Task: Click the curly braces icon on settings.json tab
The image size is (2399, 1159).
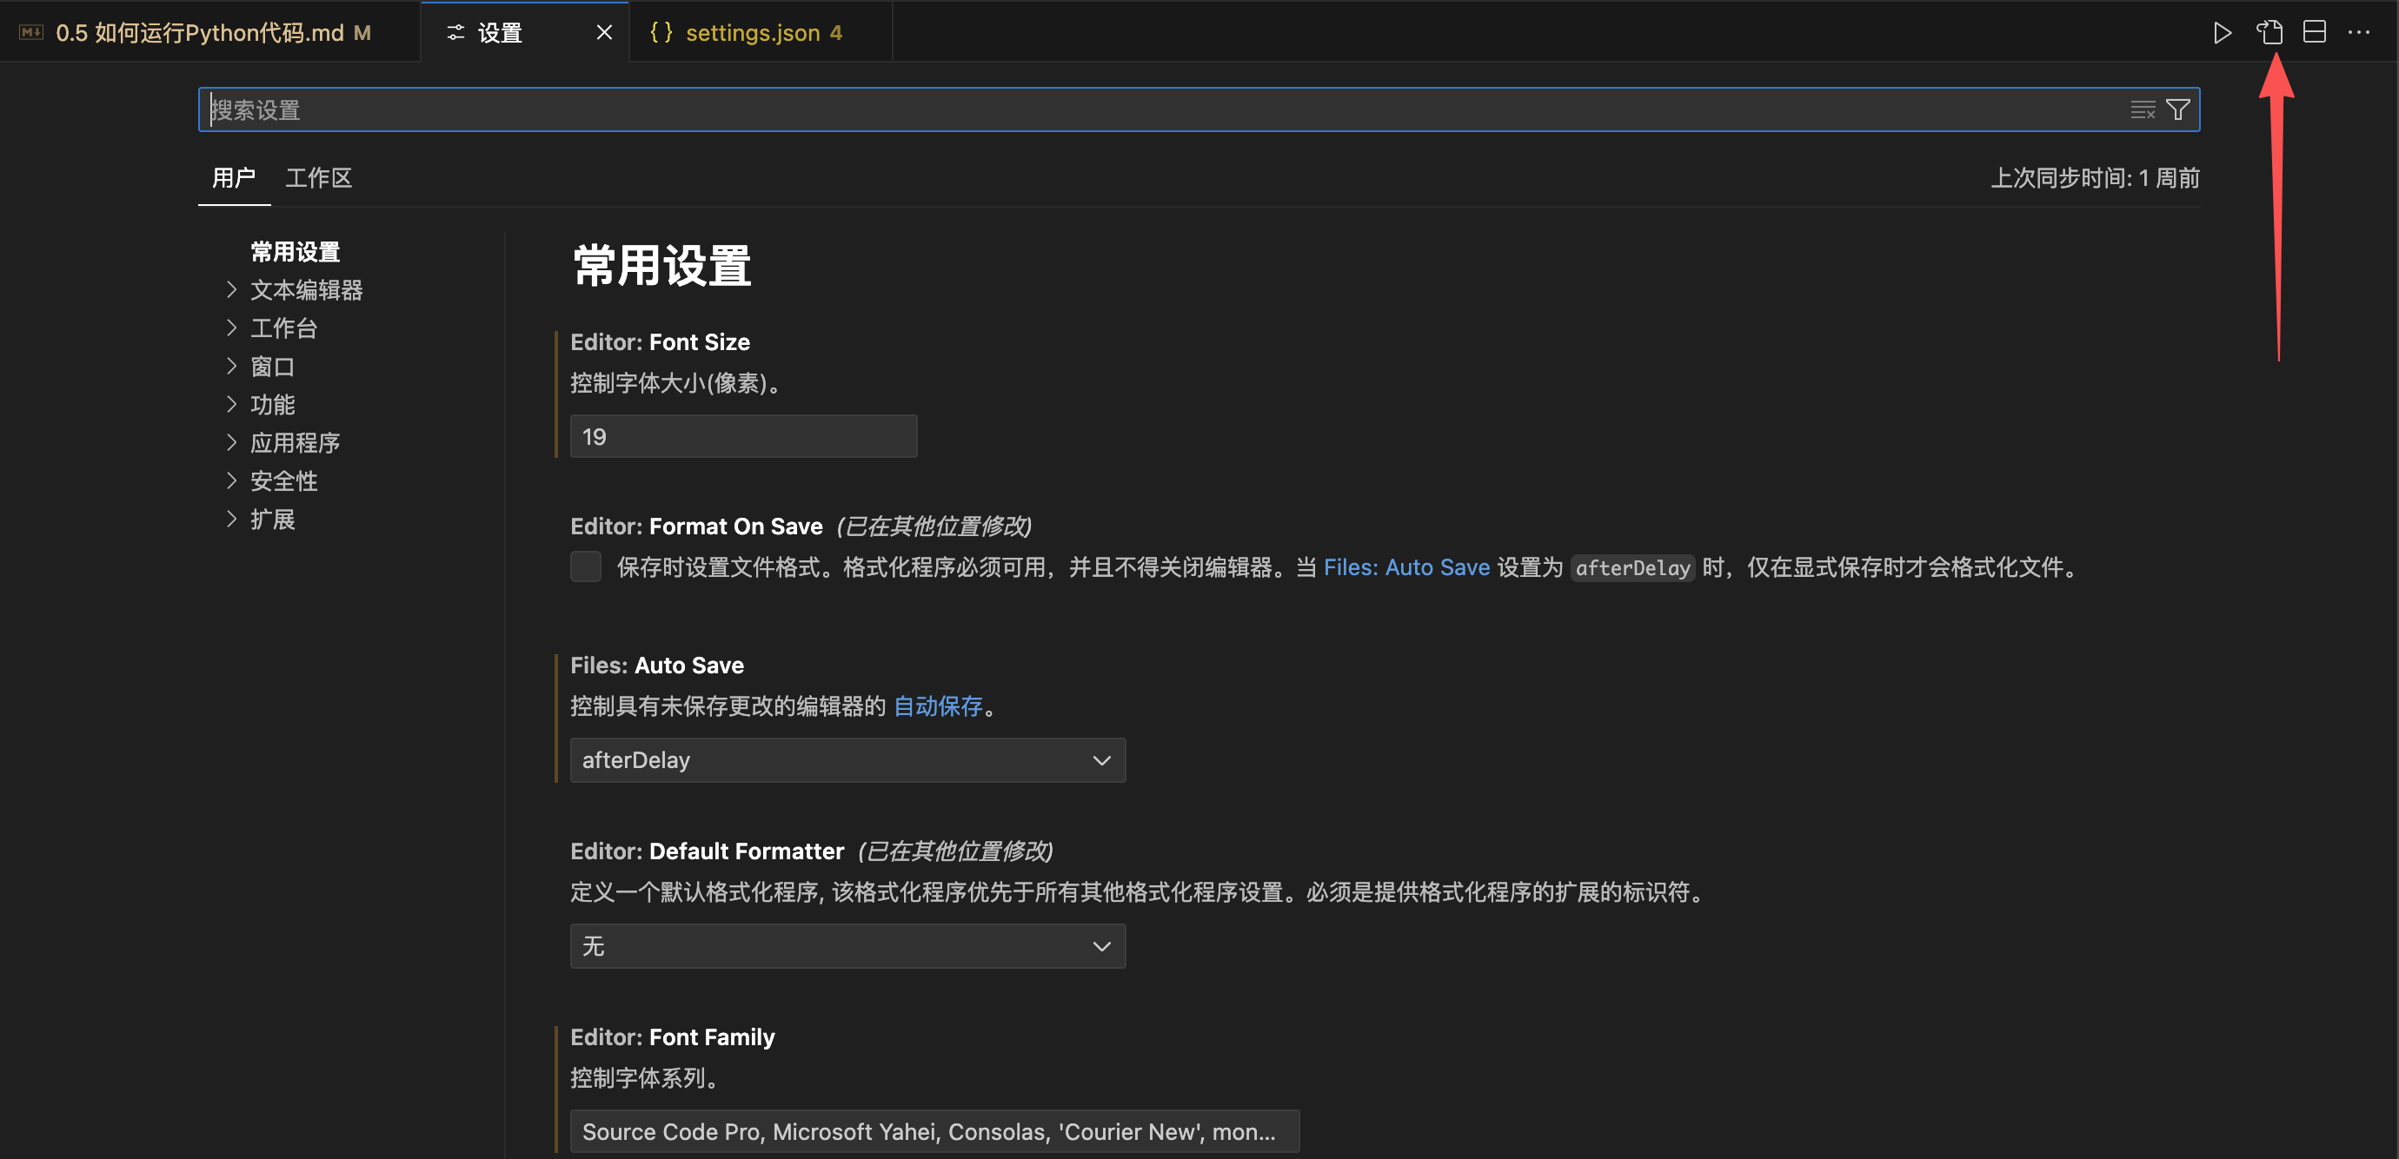Action: 661,33
